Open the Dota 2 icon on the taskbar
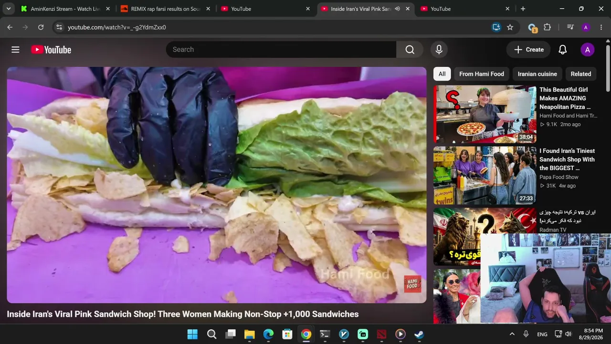611x344 pixels. (381, 334)
